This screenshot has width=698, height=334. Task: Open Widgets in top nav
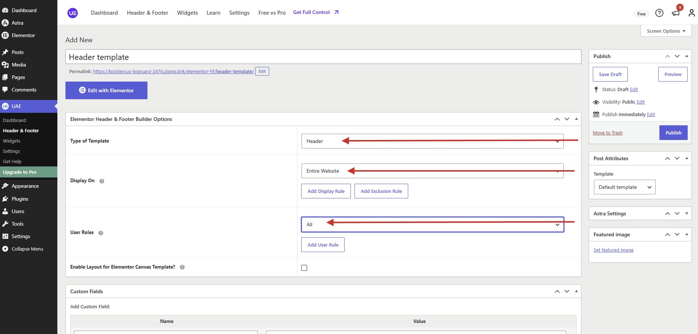click(x=188, y=13)
